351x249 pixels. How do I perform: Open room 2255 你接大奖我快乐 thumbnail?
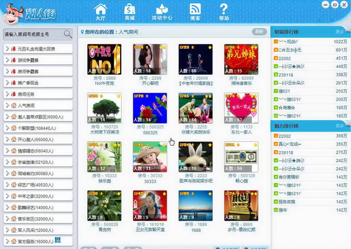click(196, 108)
